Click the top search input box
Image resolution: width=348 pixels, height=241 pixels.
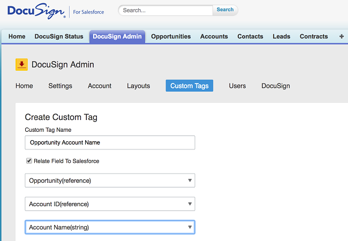[165, 10]
